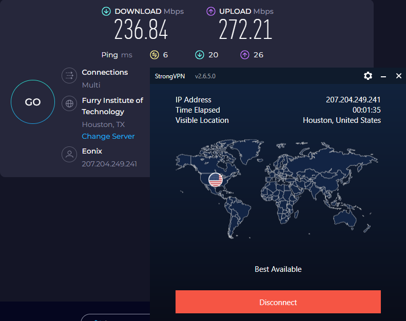Click Furry Institute of Technology server name
The image size is (406, 321).
point(112,106)
